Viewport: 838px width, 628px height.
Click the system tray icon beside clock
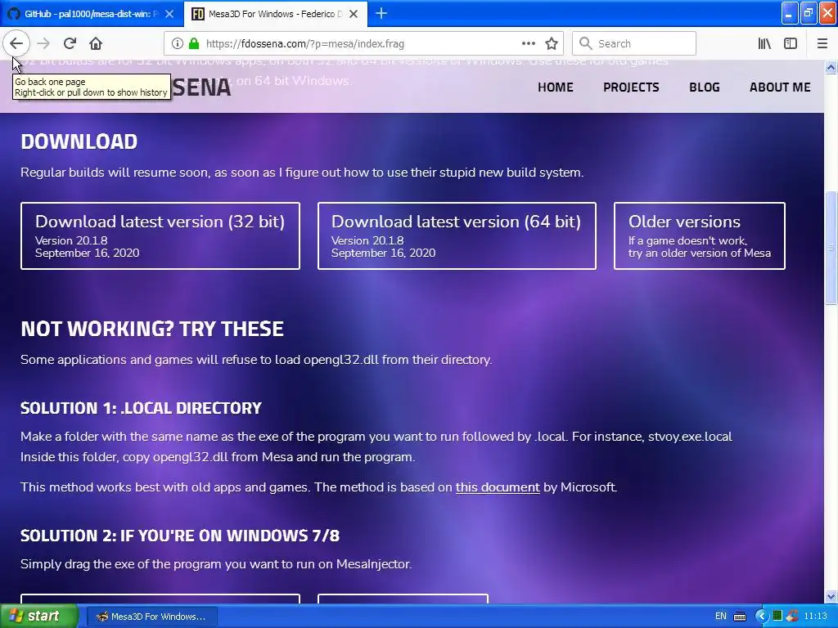[x=792, y=616]
